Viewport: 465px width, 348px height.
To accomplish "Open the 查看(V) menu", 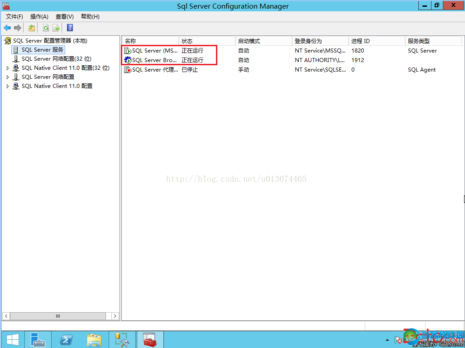I will point(65,17).
